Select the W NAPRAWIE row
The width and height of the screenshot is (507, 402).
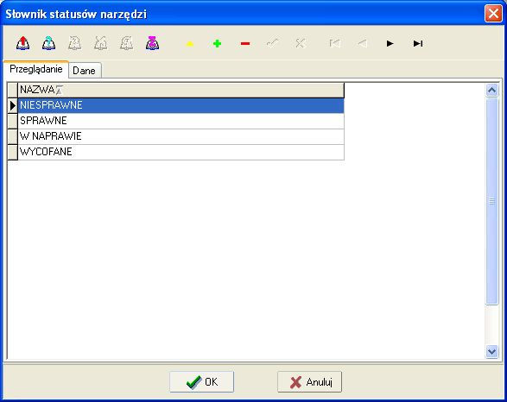click(181, 136)
